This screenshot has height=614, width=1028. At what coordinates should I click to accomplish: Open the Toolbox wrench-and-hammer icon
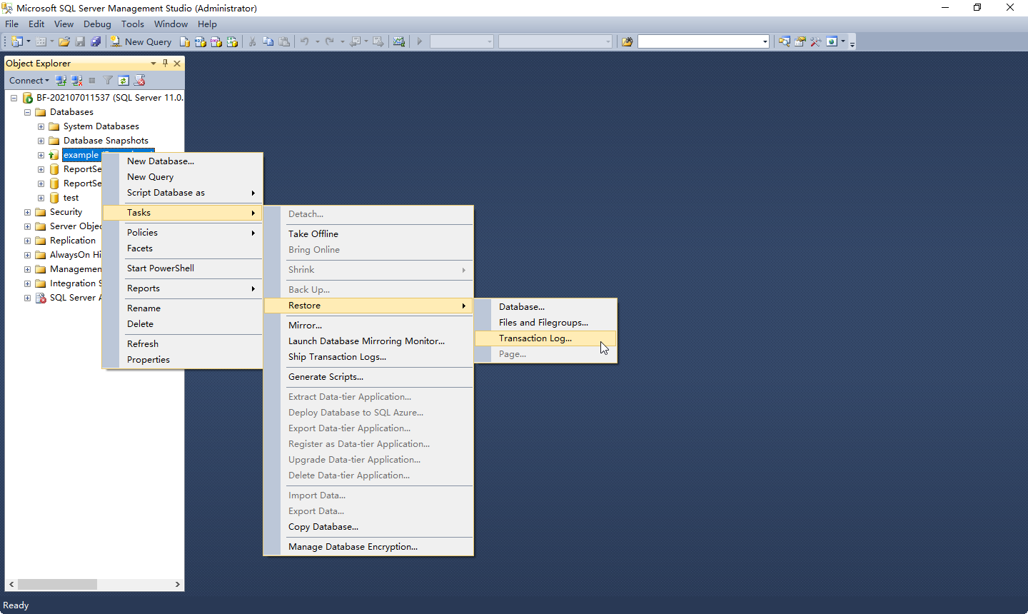[815, 42]
